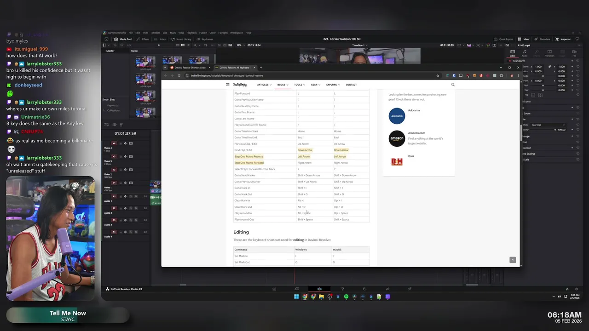Open the Playback menu in DaVinci Resolve

click(x=191, y=33)
